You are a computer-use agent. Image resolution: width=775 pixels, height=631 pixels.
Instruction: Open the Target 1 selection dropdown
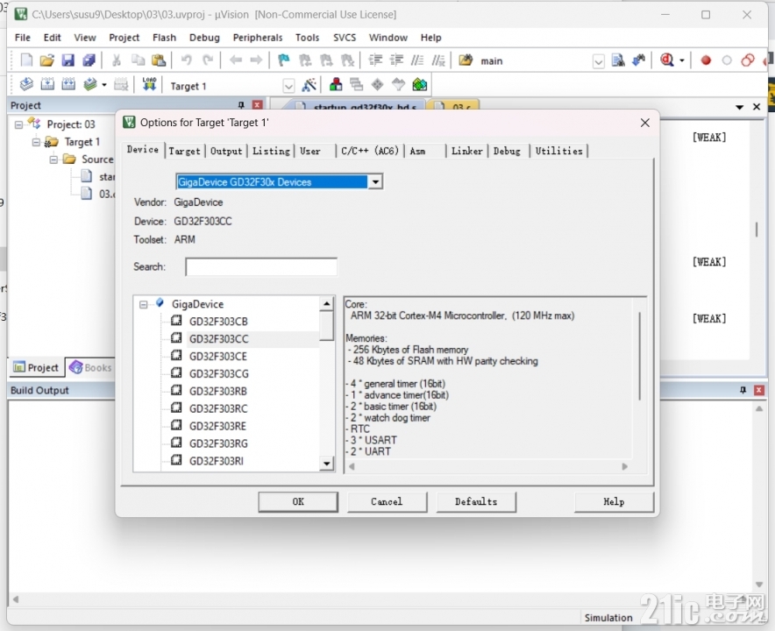click(x=288, y=87)
